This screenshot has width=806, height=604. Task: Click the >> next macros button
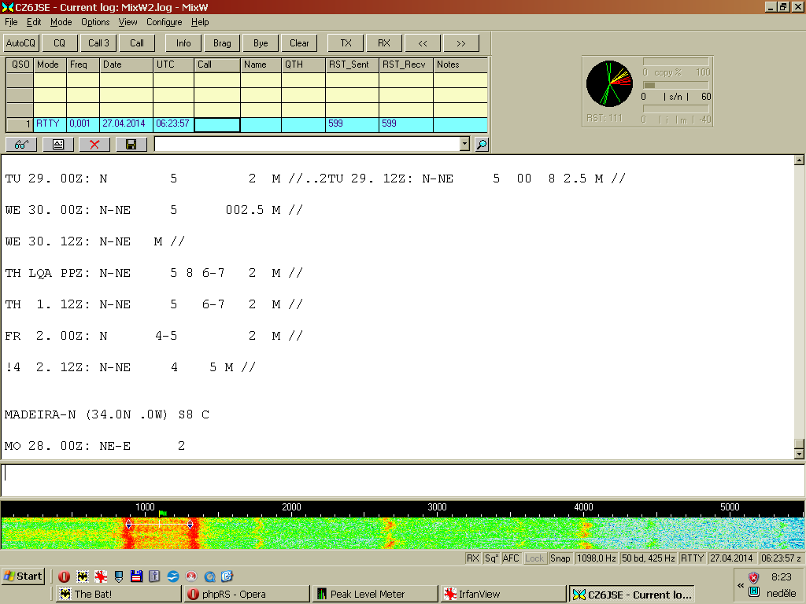tap(461, 43)
